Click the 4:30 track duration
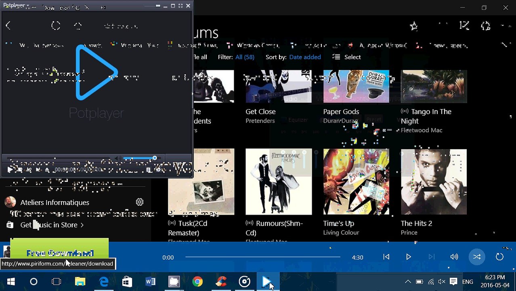Viewport: 516px width, 291px height. (x=357, y=257)
